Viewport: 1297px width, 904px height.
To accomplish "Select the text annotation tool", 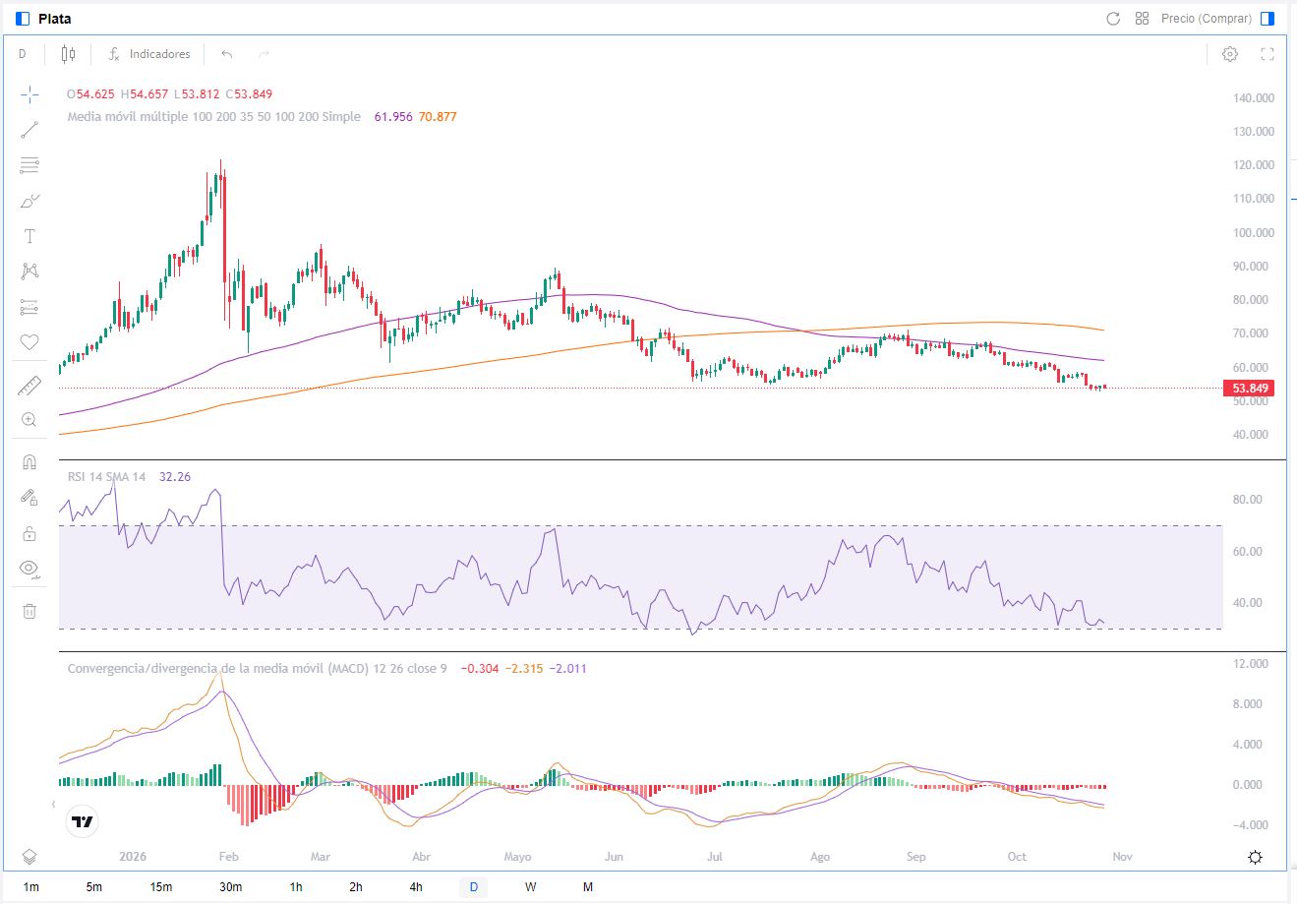I will pyautogui.click(x=29, y=236).
